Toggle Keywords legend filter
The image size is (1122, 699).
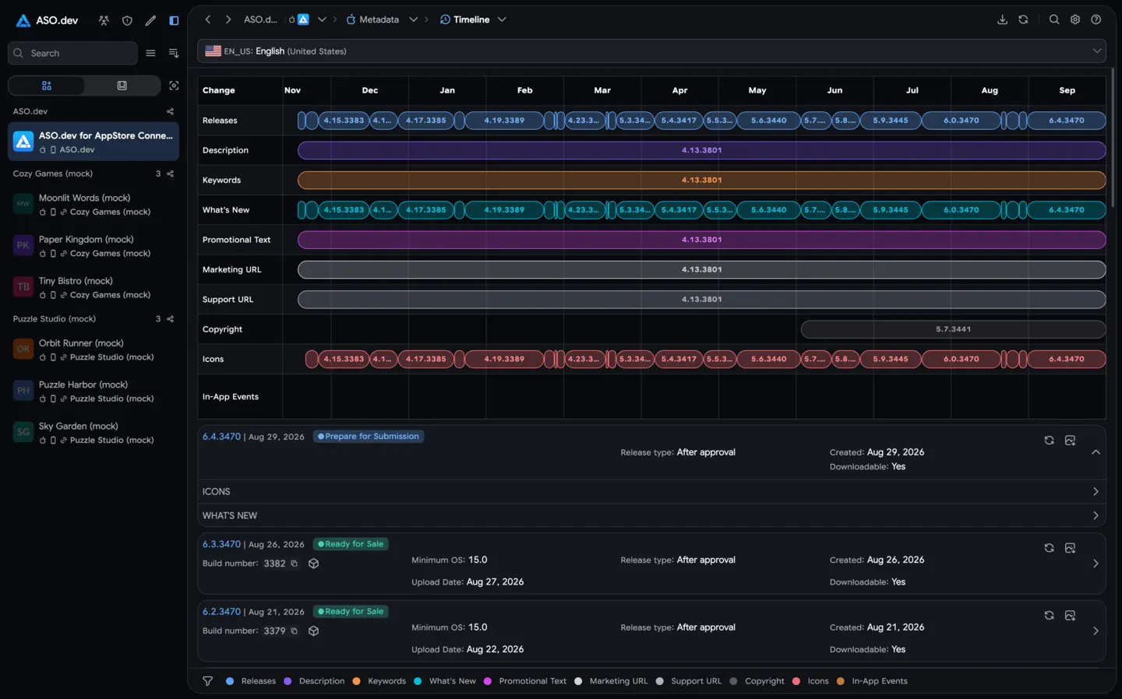pyautogui.click(x=379, y=681)
